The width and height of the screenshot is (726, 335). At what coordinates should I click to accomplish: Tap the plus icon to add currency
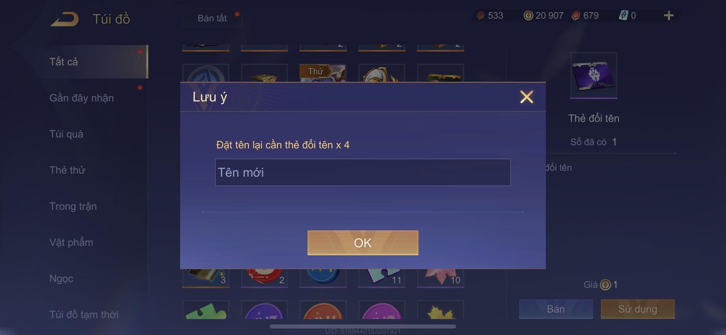pyautogui.click(x=669, y=16)
